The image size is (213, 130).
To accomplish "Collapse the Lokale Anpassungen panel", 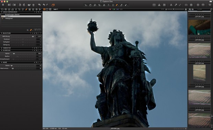I will coord(2,12).
